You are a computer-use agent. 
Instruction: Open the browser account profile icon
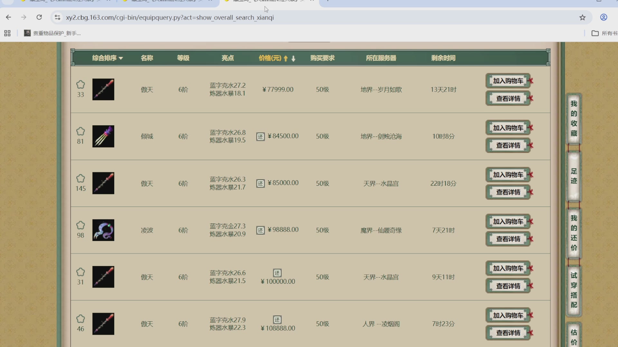(604, 17)
